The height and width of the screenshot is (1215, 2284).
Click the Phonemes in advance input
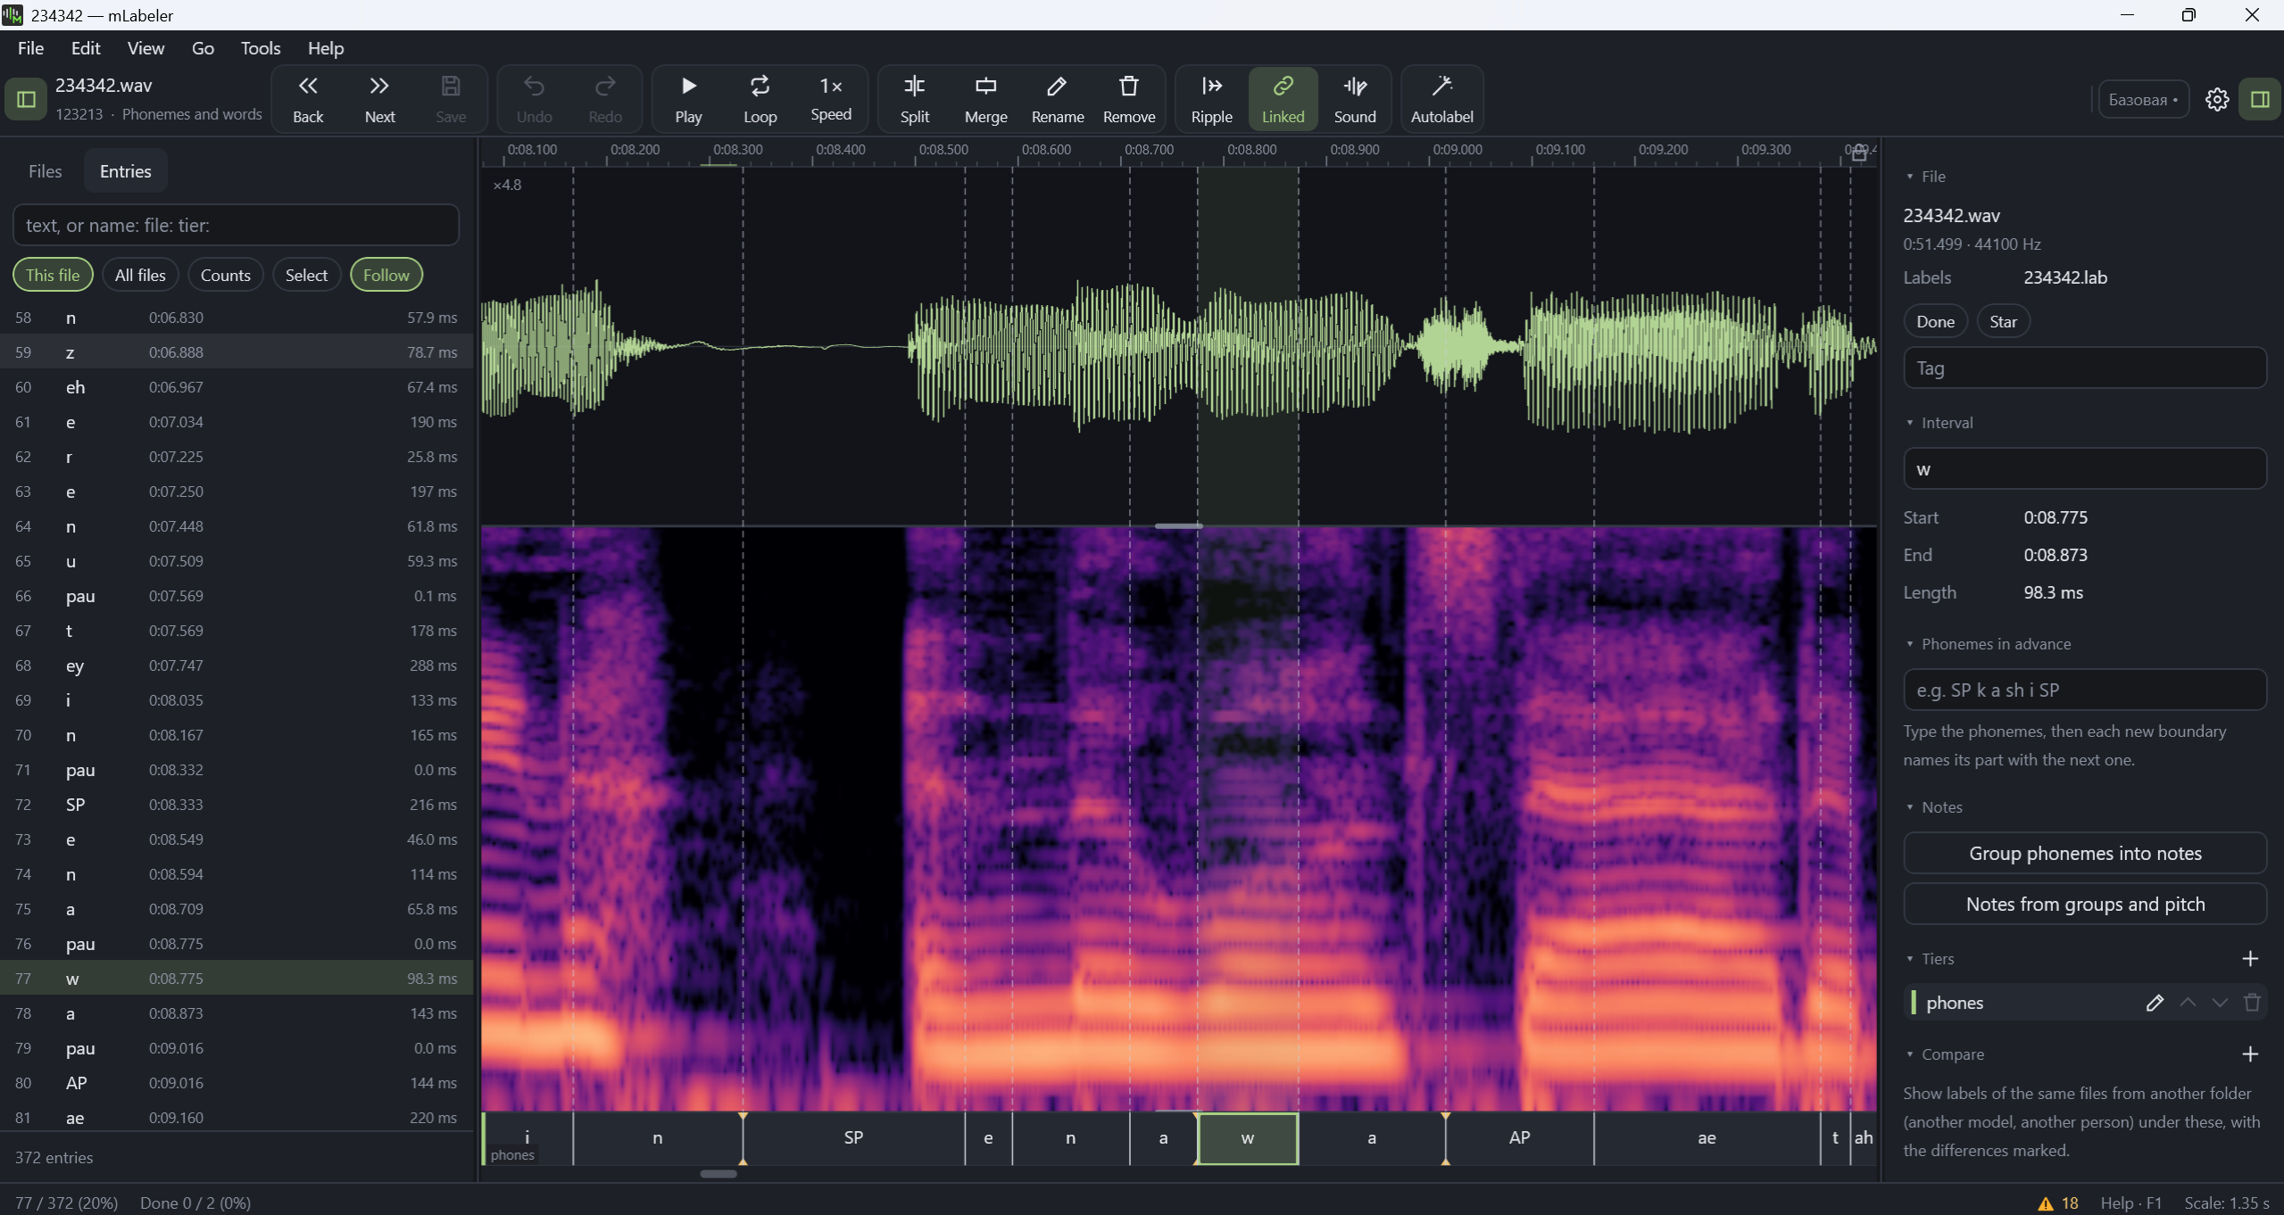(x=2085, y=690)
